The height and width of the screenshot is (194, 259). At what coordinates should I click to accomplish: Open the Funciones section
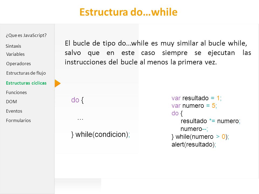(x=16, y=92)
